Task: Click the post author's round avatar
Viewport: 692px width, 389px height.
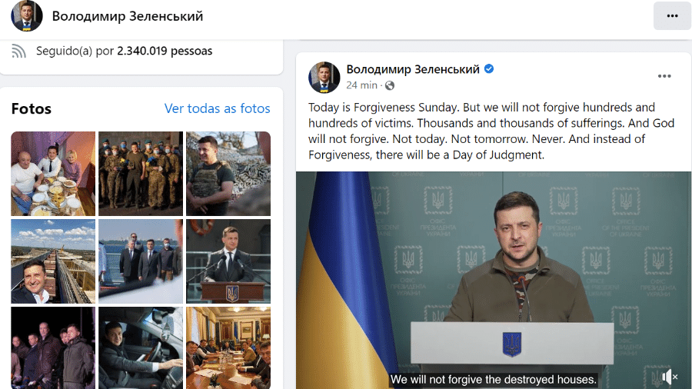Action: click(x=324, y=77)
